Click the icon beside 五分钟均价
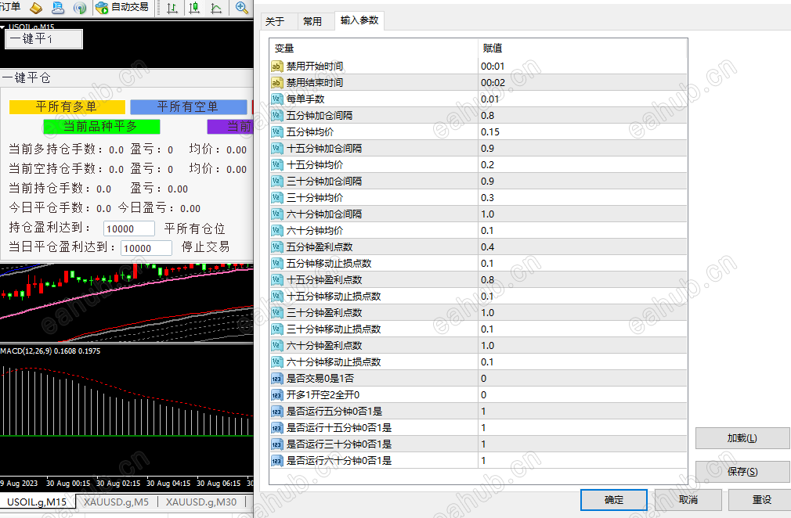791x518 pixels. point(276,132)
